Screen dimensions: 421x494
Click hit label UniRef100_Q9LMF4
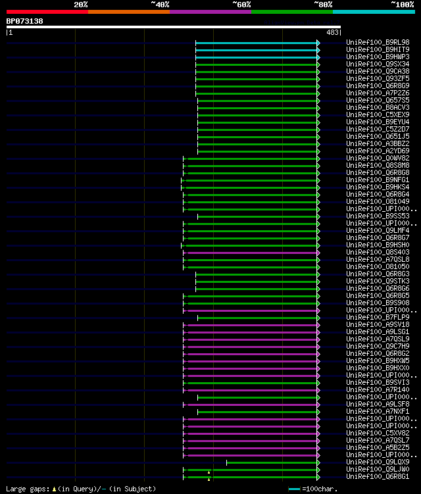(x=378, y=231)
